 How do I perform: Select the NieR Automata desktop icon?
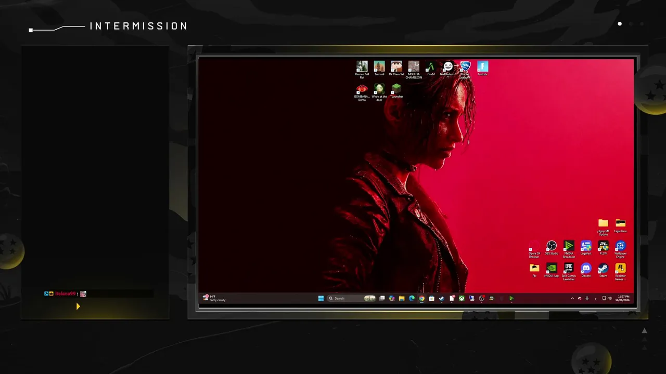click(448, 68)
